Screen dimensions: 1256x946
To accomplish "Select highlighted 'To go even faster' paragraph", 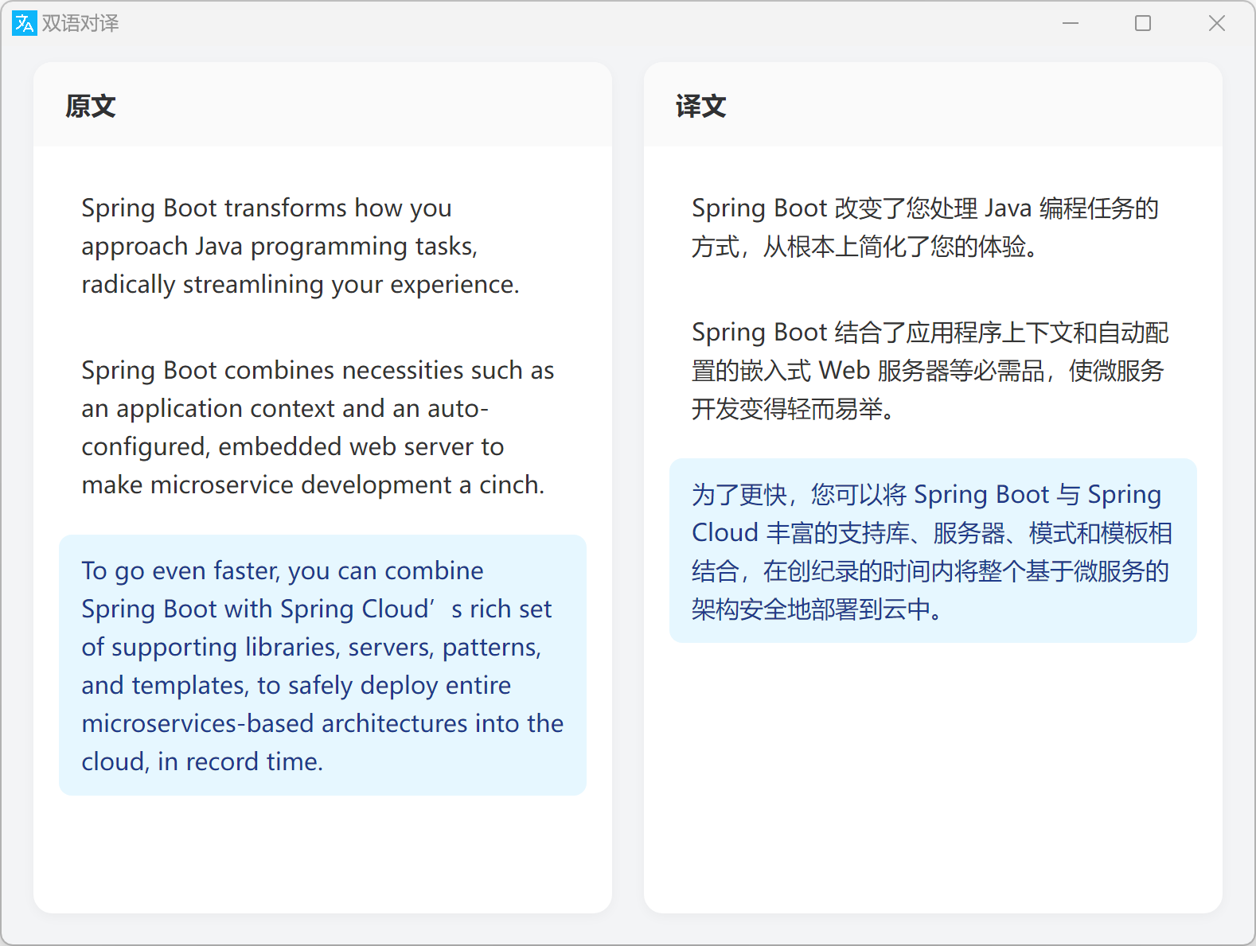I will coord(322,665).
